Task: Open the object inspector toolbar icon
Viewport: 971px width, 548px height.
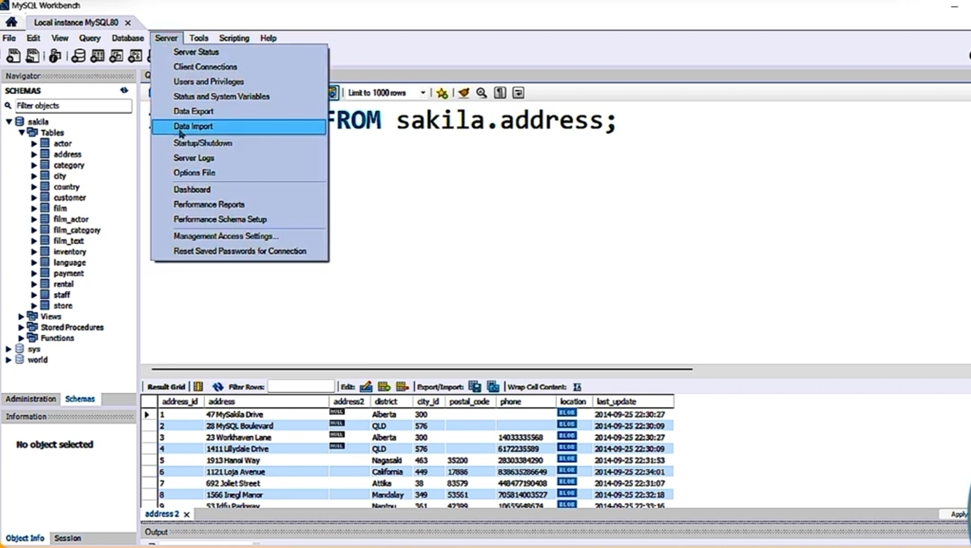Action: point(55,56)
